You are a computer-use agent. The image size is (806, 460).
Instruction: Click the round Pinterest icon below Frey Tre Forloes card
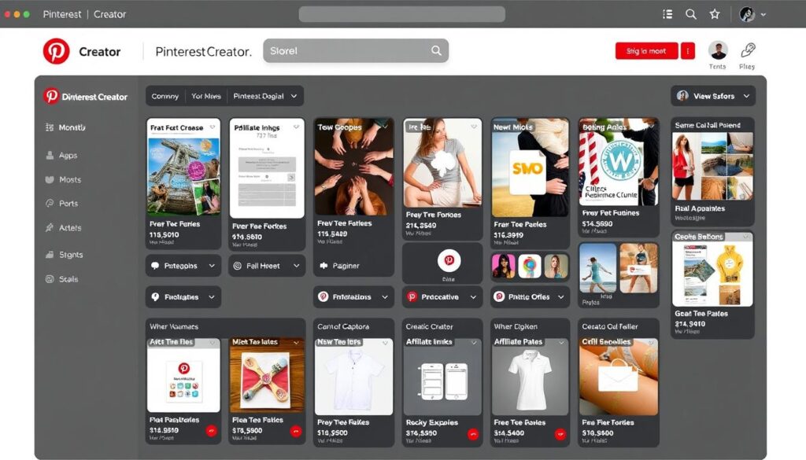[449, 260]
